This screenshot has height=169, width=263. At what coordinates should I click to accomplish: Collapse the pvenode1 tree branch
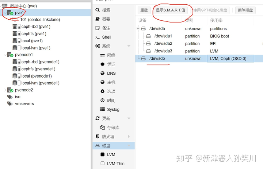click(x=5, y=55)
